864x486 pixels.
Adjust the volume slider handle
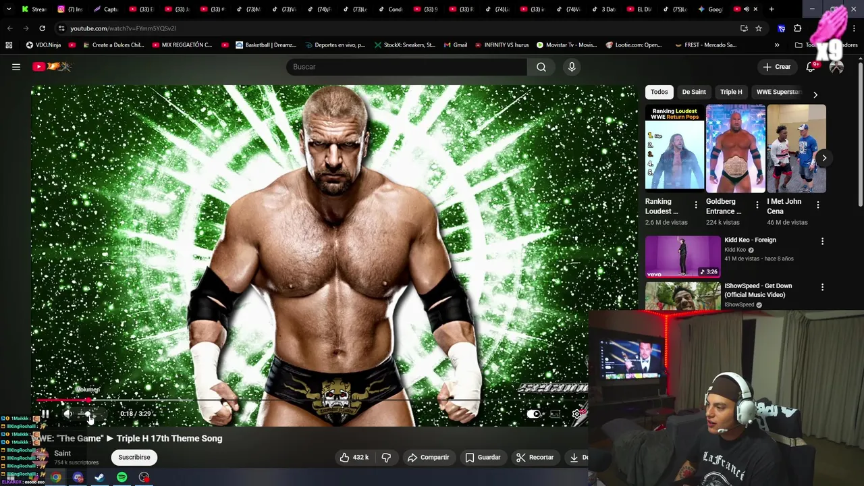88,414
